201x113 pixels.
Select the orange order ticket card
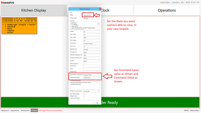point(20,26)
